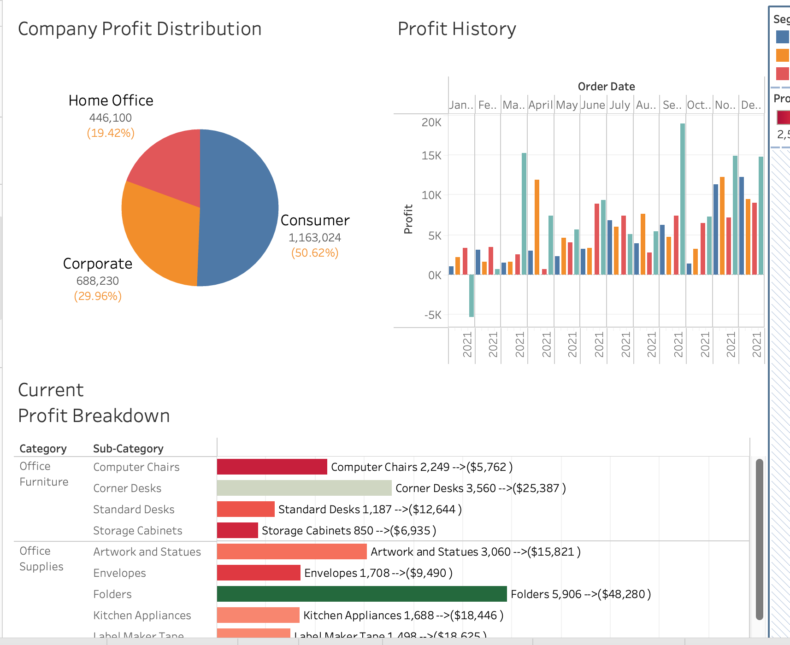The width and height of the screenshot is (790, 645).
Task: Click the Computer Chairs profit bar
Action: (x=272, y=467)
